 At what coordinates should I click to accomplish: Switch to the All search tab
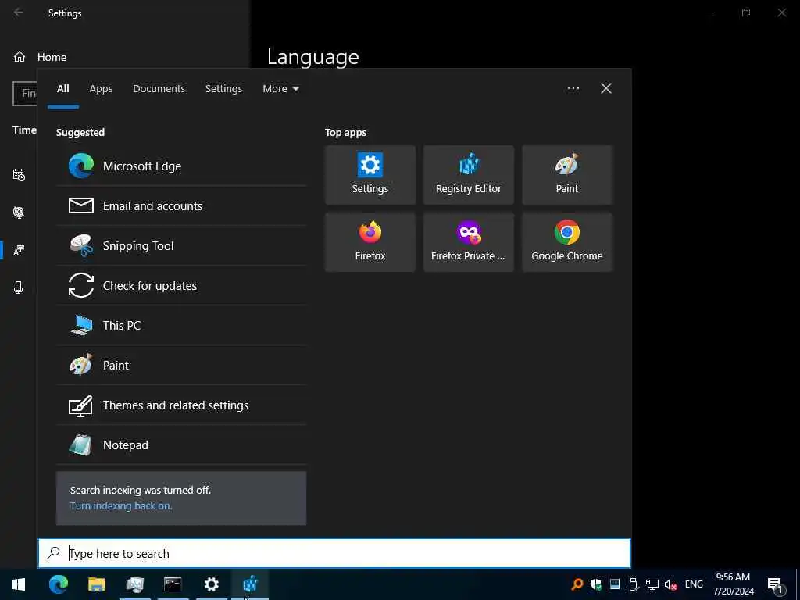62,89
